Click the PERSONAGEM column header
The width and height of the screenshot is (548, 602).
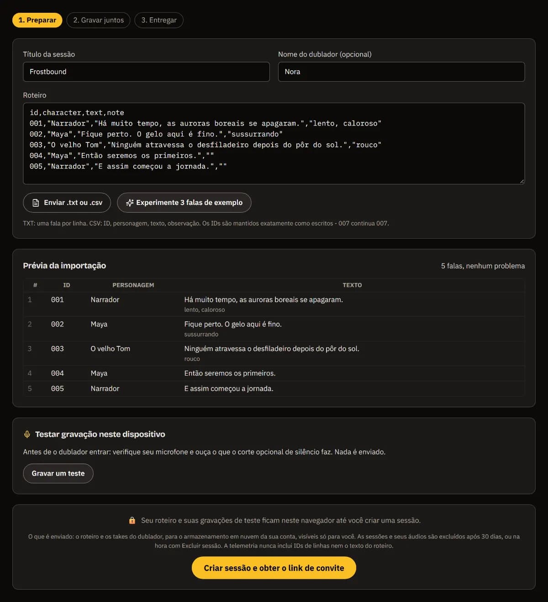pos(133,285)
